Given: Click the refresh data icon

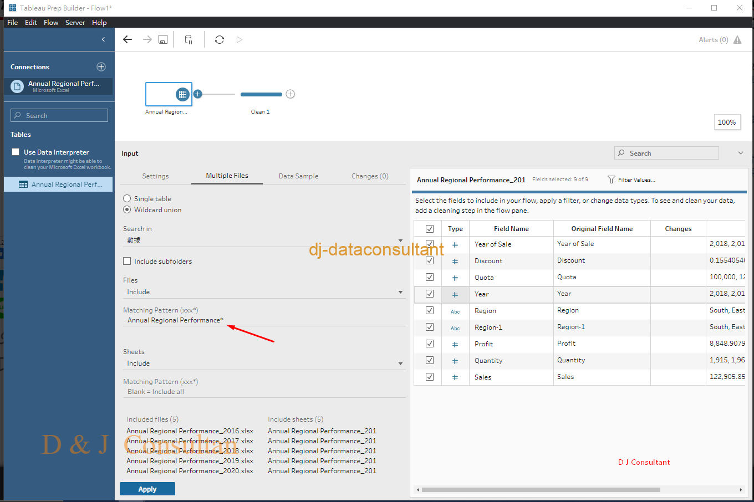Looking at the screenshot, I should (220, 39).
